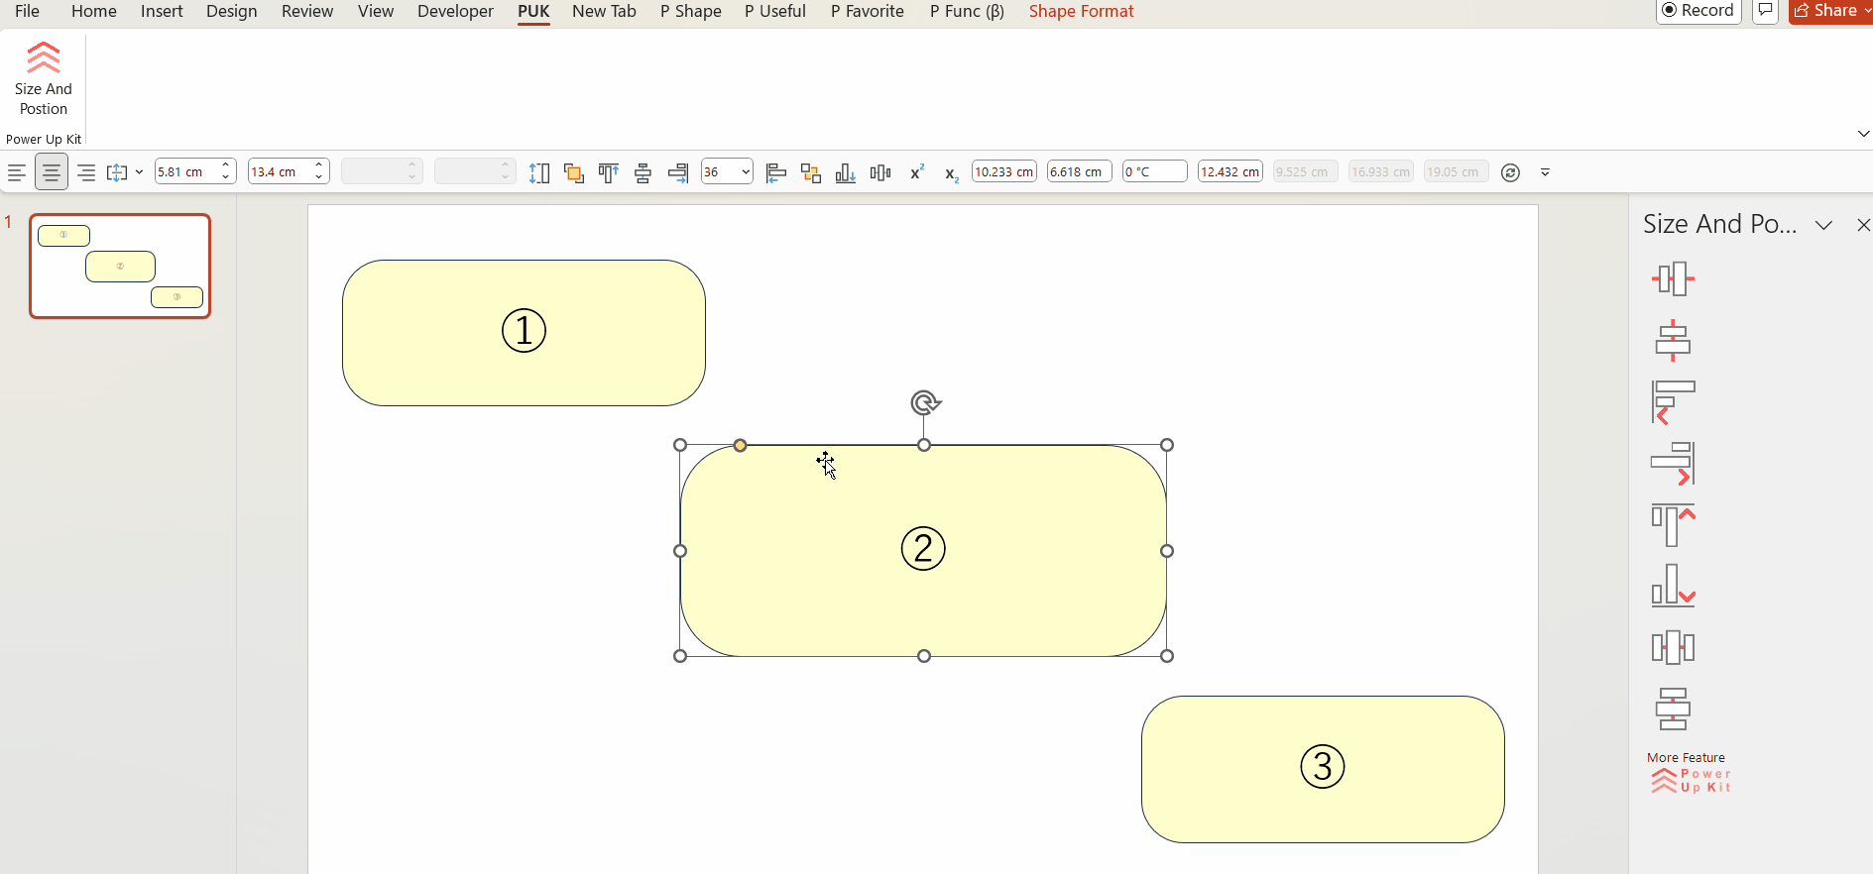Switch to the Shape Format tab
The height and width of the screenshot is (874, 1873).
[1081, 11]
